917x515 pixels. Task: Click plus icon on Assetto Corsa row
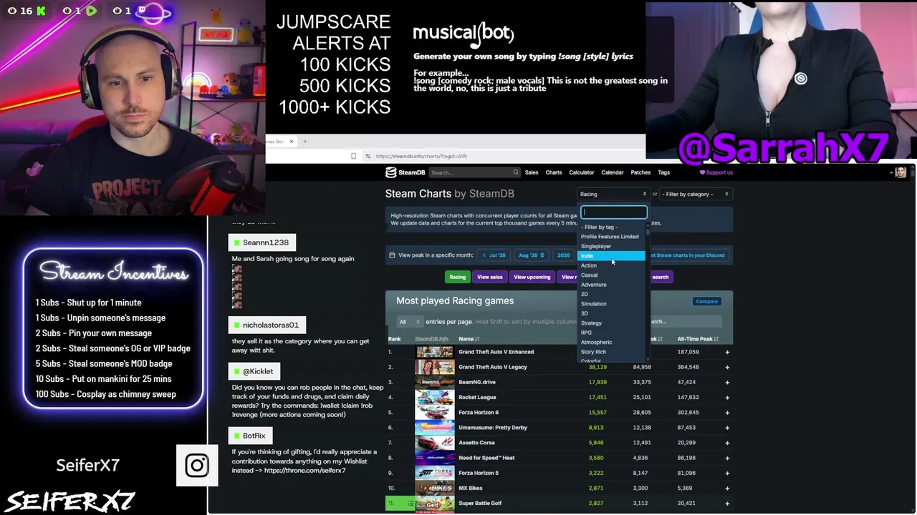[727, 443]
